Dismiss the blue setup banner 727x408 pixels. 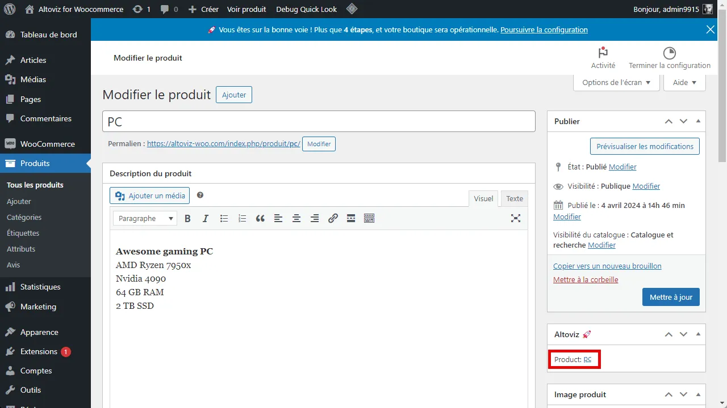[x=711, y=29]
